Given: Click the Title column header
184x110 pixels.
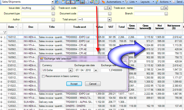Looking at the screenshot, I should (51, 27).
